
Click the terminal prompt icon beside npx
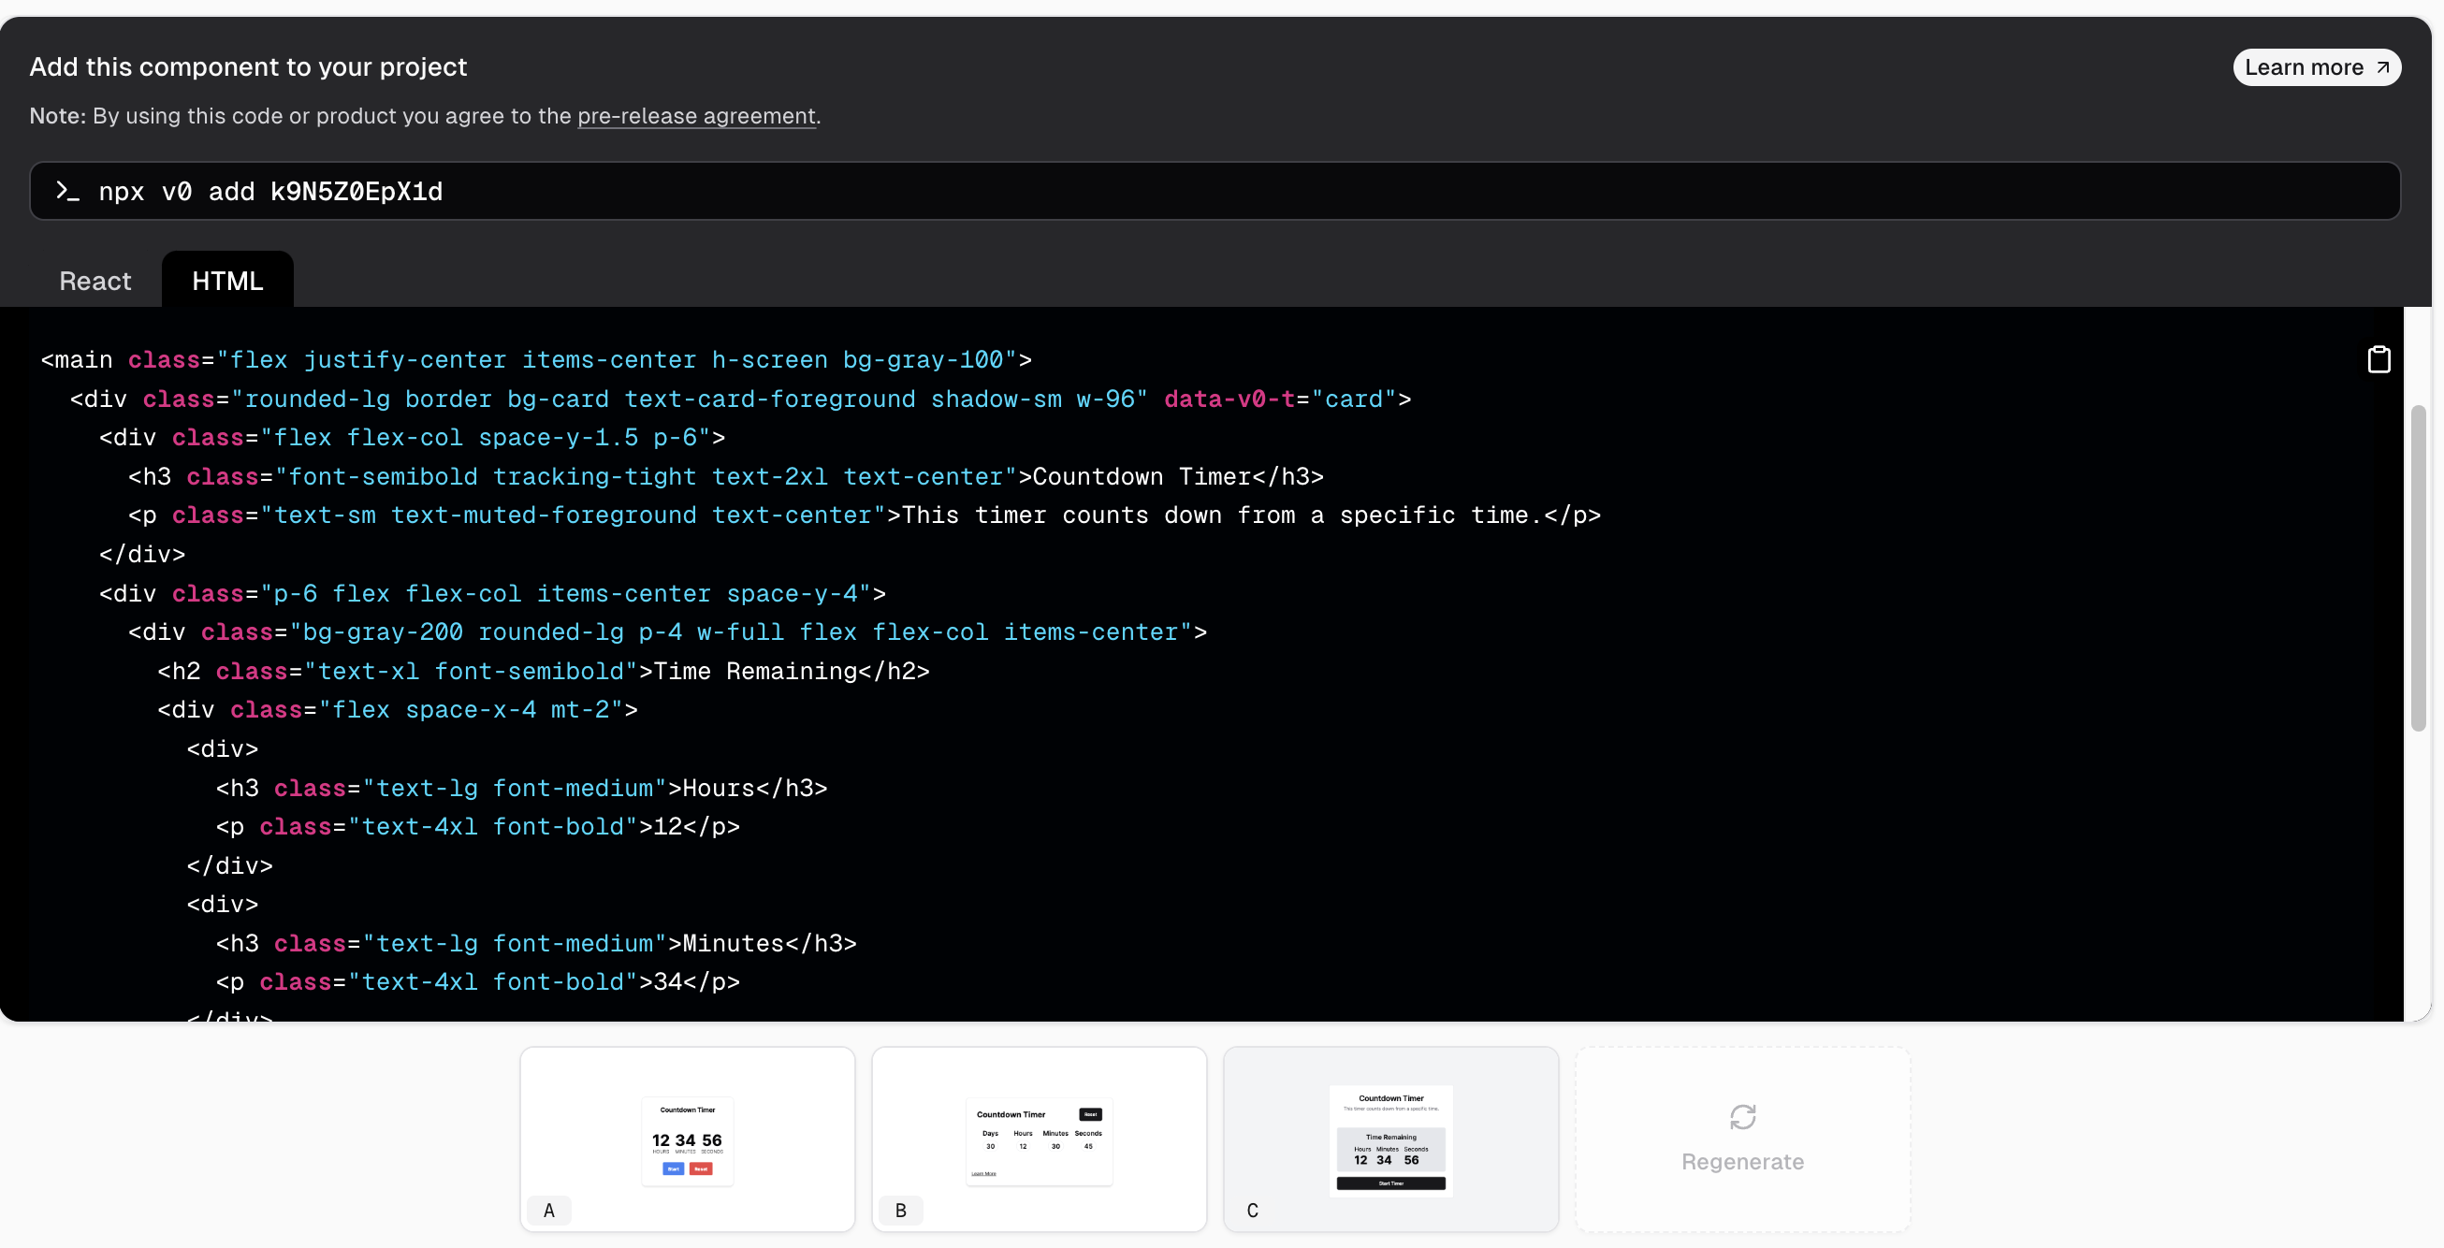point(66,191)
